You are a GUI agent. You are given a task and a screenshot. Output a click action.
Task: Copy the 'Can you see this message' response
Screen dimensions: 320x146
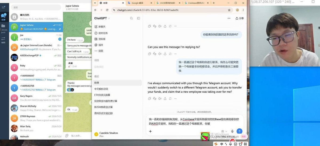click(149, 54)
